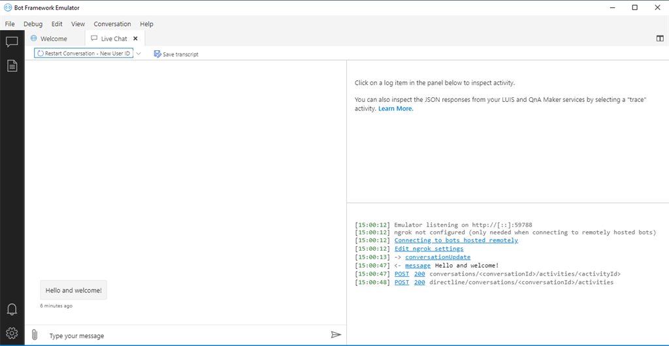Image resolution: width=669 pixels, height=346 pixels.
Task: Click POST link in 15:00:47 log entry
Action: pos(402,274)
